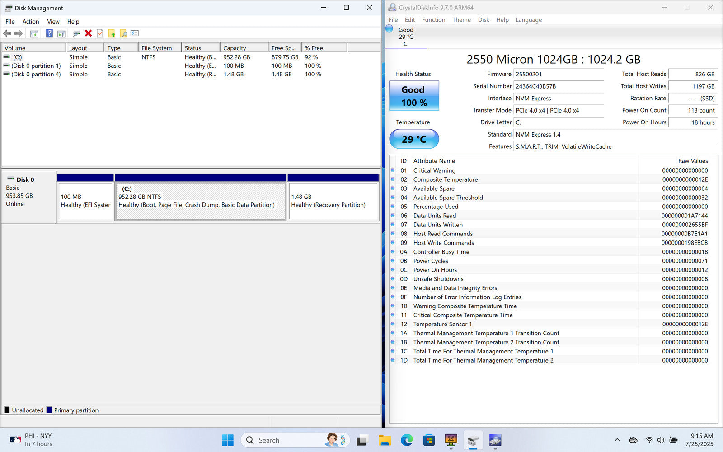This screenshot has width=723, height=452.
Task: Open Help via the blue question mark icon
Action: pyautogui.click(x=49, y=33)
